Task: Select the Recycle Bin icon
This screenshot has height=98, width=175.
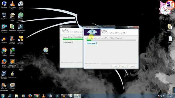Action: [4, 16]
